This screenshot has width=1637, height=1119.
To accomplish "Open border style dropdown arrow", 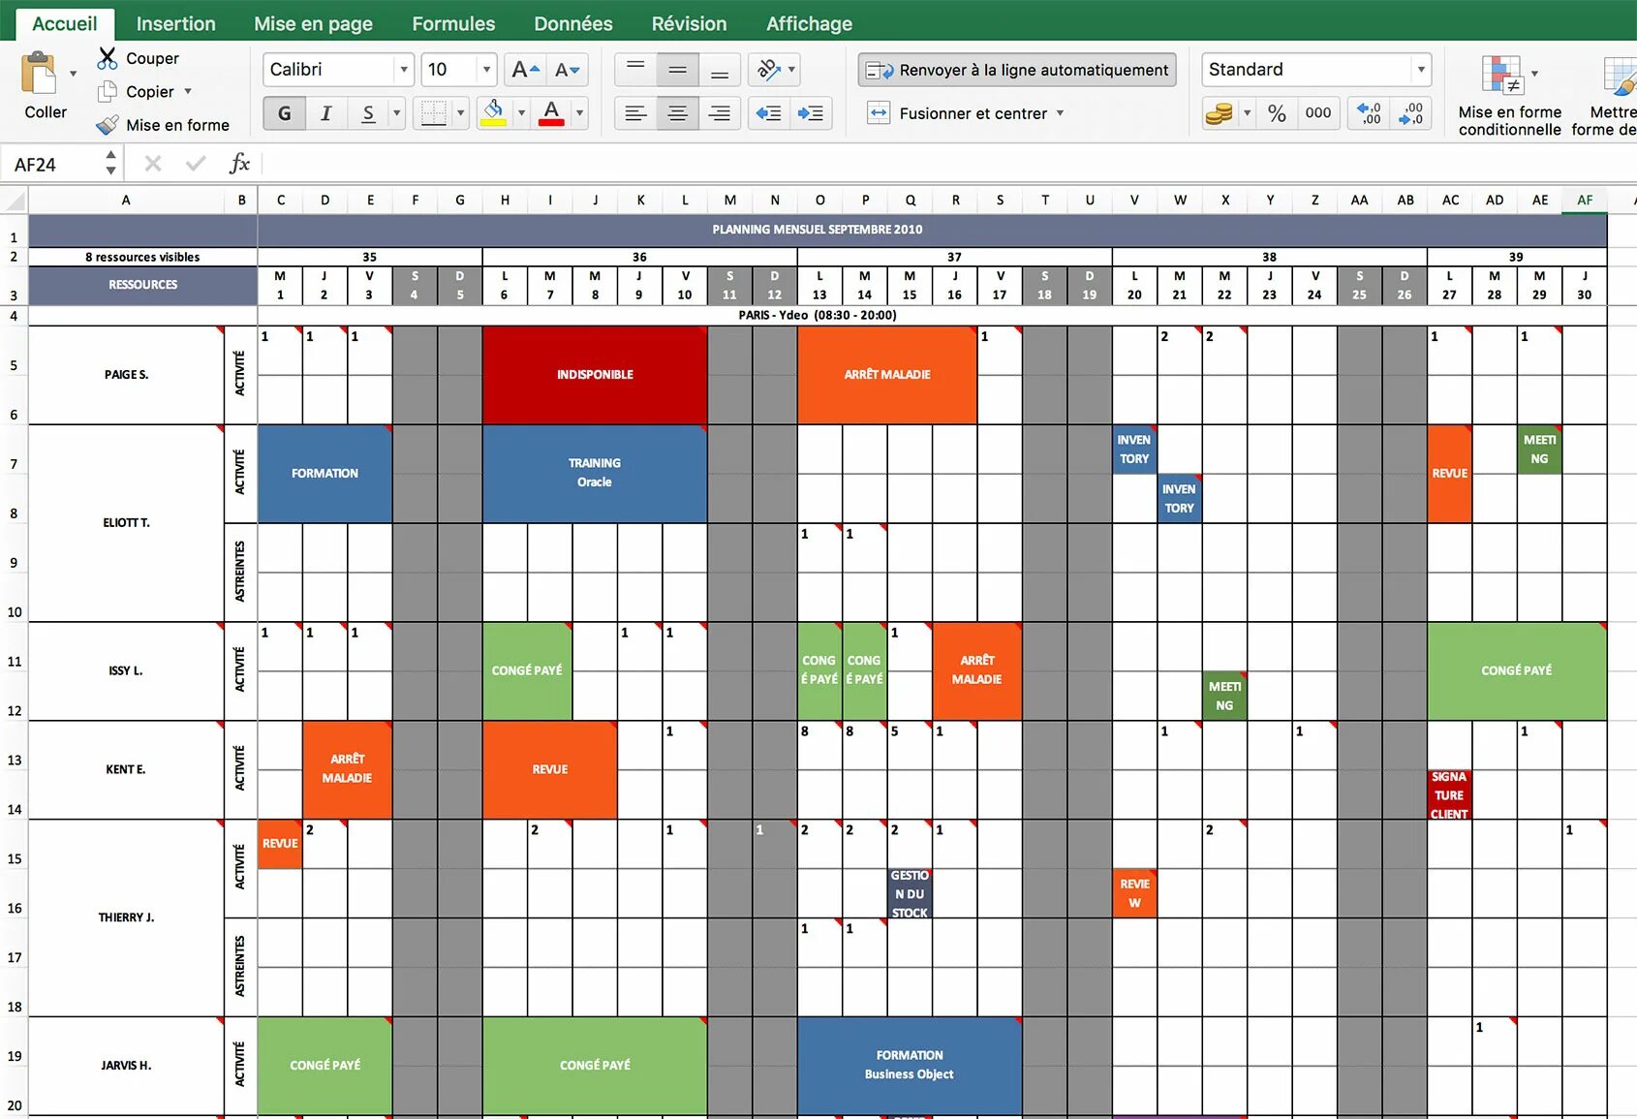I will click(460, 113).
